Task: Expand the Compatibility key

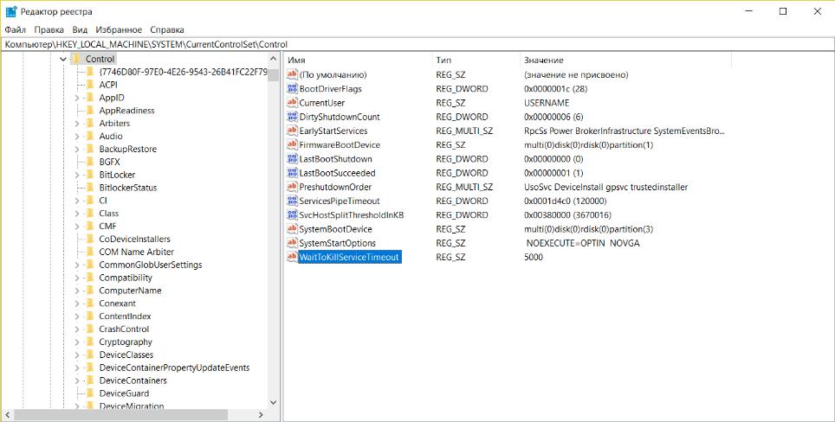Action: 77,278
